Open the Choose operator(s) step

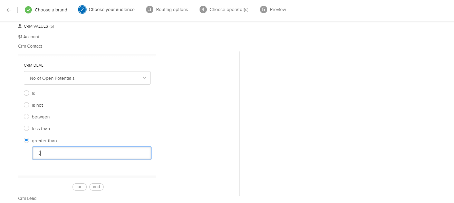[229, 10]
